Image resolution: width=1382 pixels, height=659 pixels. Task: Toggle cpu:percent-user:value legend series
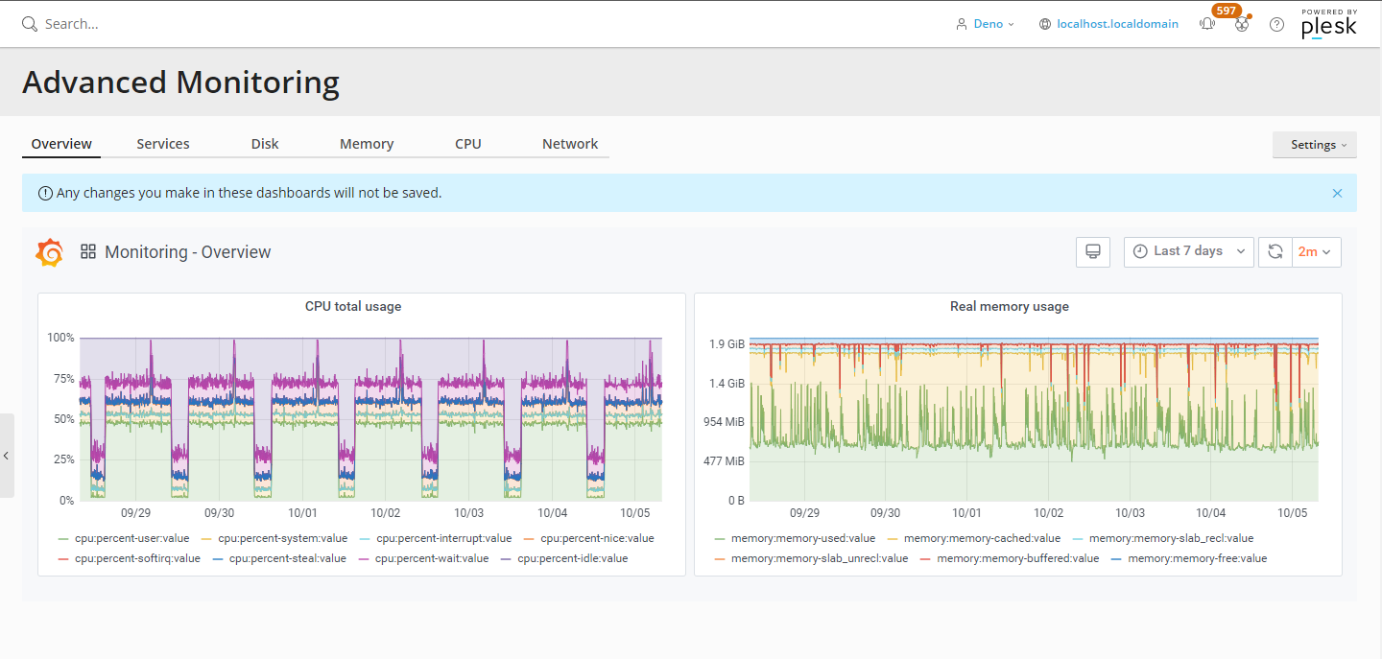131,538
